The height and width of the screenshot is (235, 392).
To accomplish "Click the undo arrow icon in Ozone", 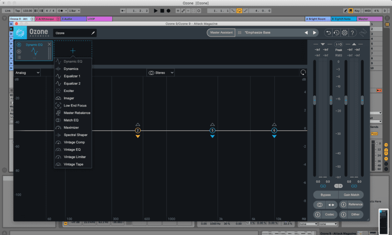I will pos(328,32).
